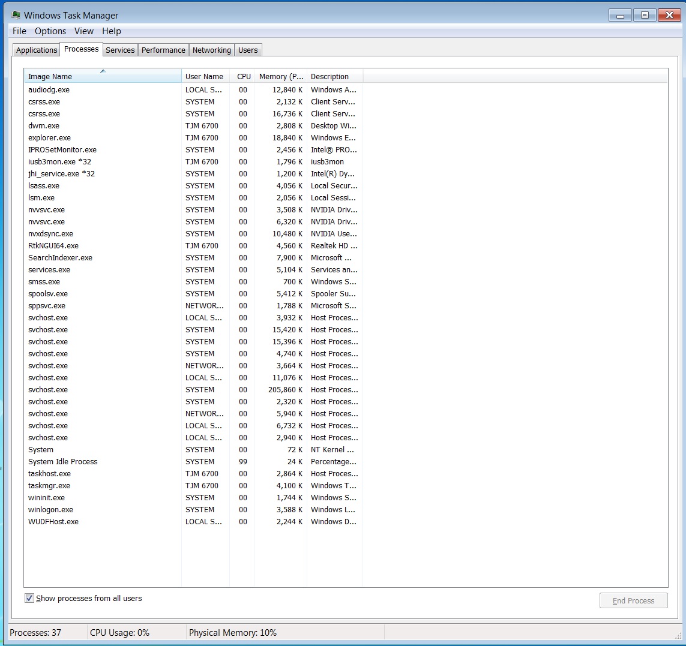Image resolution: width=686 pixels, height=646 pixels.
Task: Go to the Networking tab
Action: click(x=212, y=50)
